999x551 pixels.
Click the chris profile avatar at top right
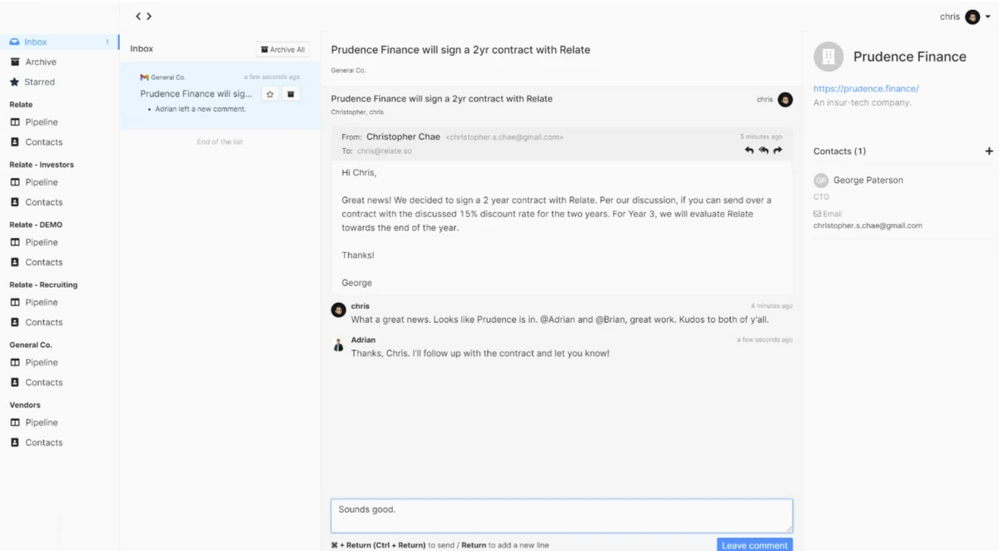pos(972,17)
